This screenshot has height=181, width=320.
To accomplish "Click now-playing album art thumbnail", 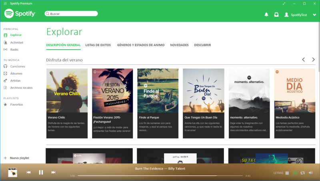I will pyautogui.click(x=13, y=173).
